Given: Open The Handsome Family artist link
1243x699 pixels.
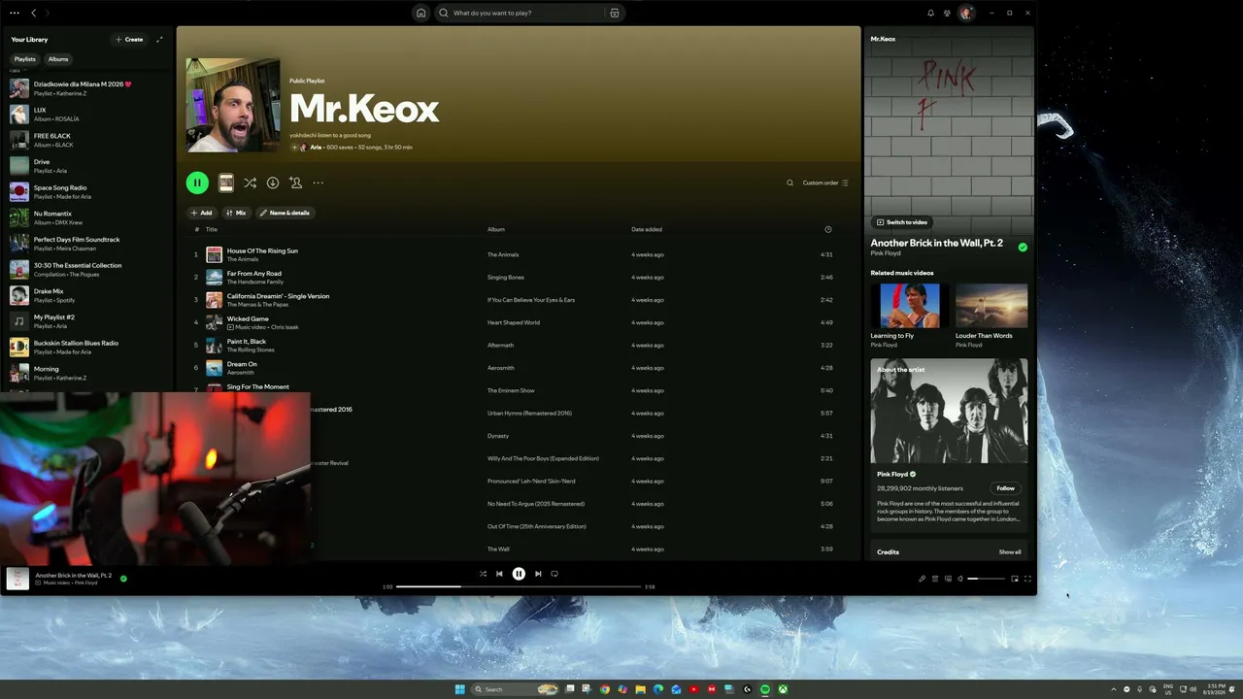Looking at the screenshot, I should pyautogui.click(x=255, y=282).
